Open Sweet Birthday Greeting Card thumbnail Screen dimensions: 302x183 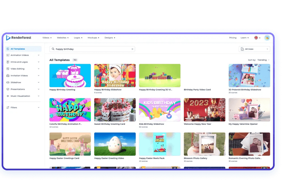115,110
